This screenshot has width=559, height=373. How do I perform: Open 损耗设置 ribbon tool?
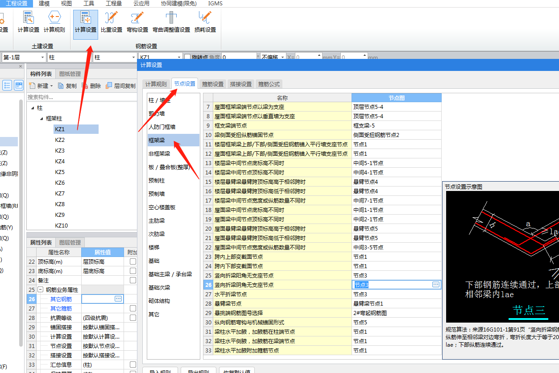[205, 22]
